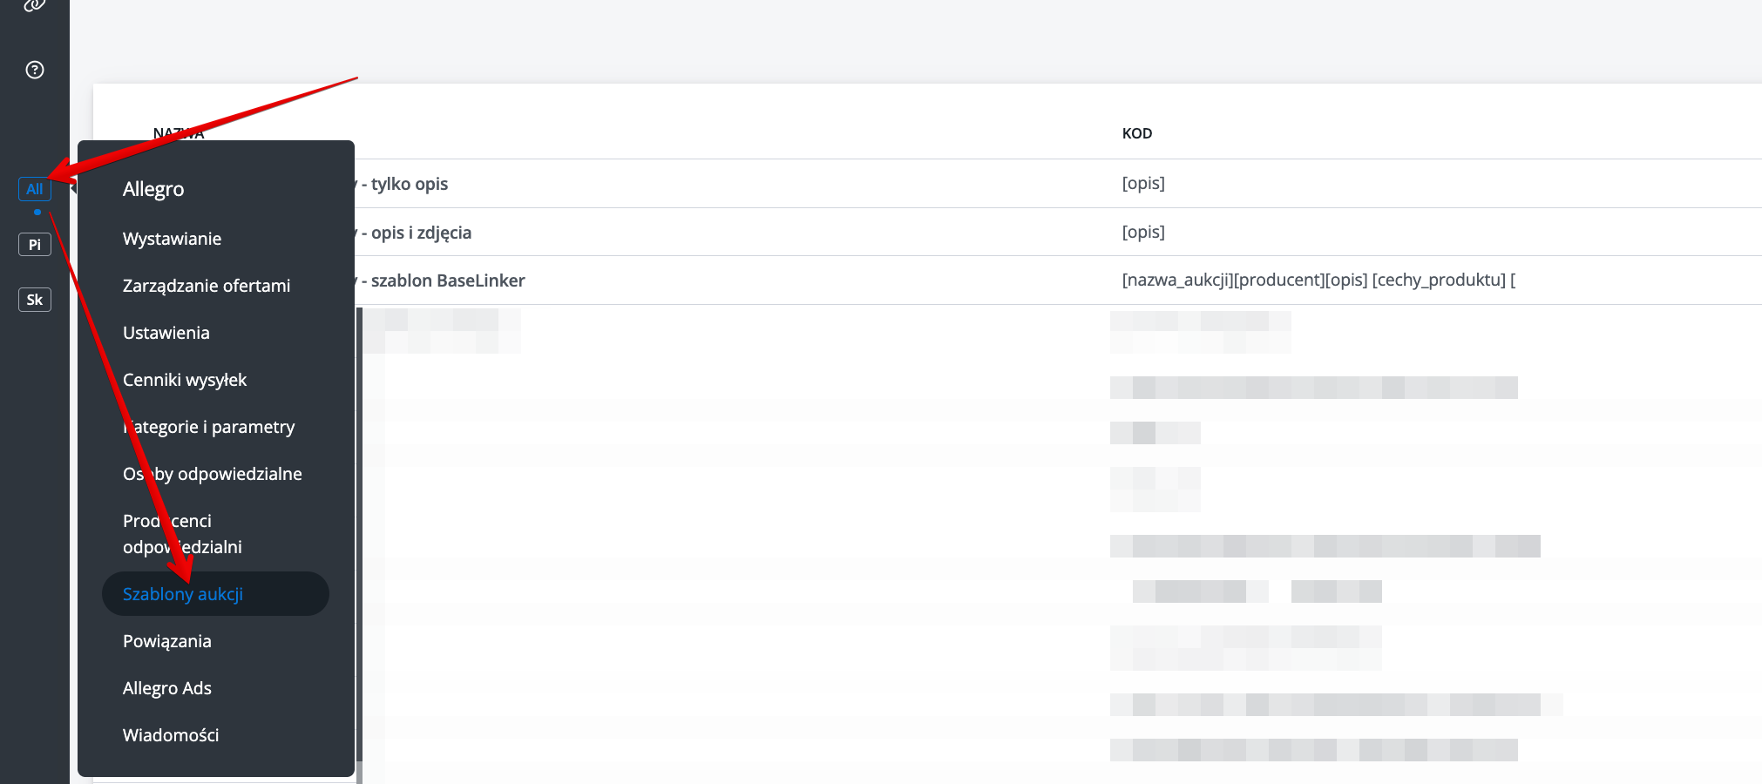Click the link icon atop the sidebar
This screenshot has width=1762, height=784.
[x=35, y=5]
